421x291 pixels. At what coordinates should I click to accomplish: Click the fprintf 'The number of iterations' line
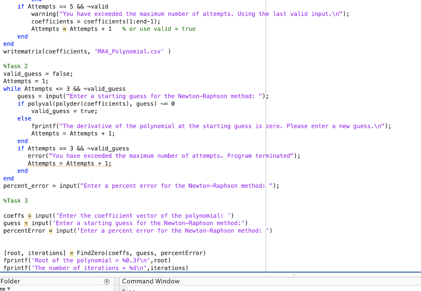[x=95, y=268]
